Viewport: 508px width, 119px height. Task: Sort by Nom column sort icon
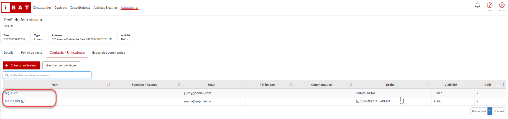coord(109,85)
